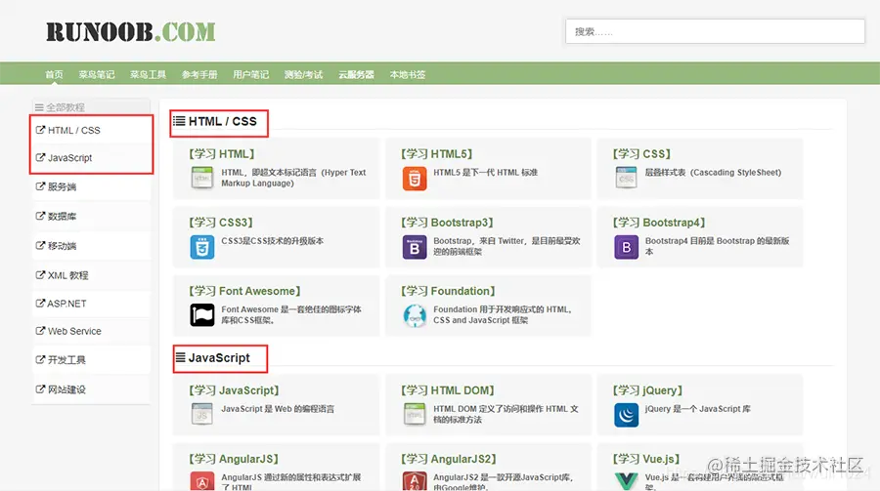Open the 【学习 HTML5】 tutorial title
Screen dimensions: 880x491
[437, 153]
